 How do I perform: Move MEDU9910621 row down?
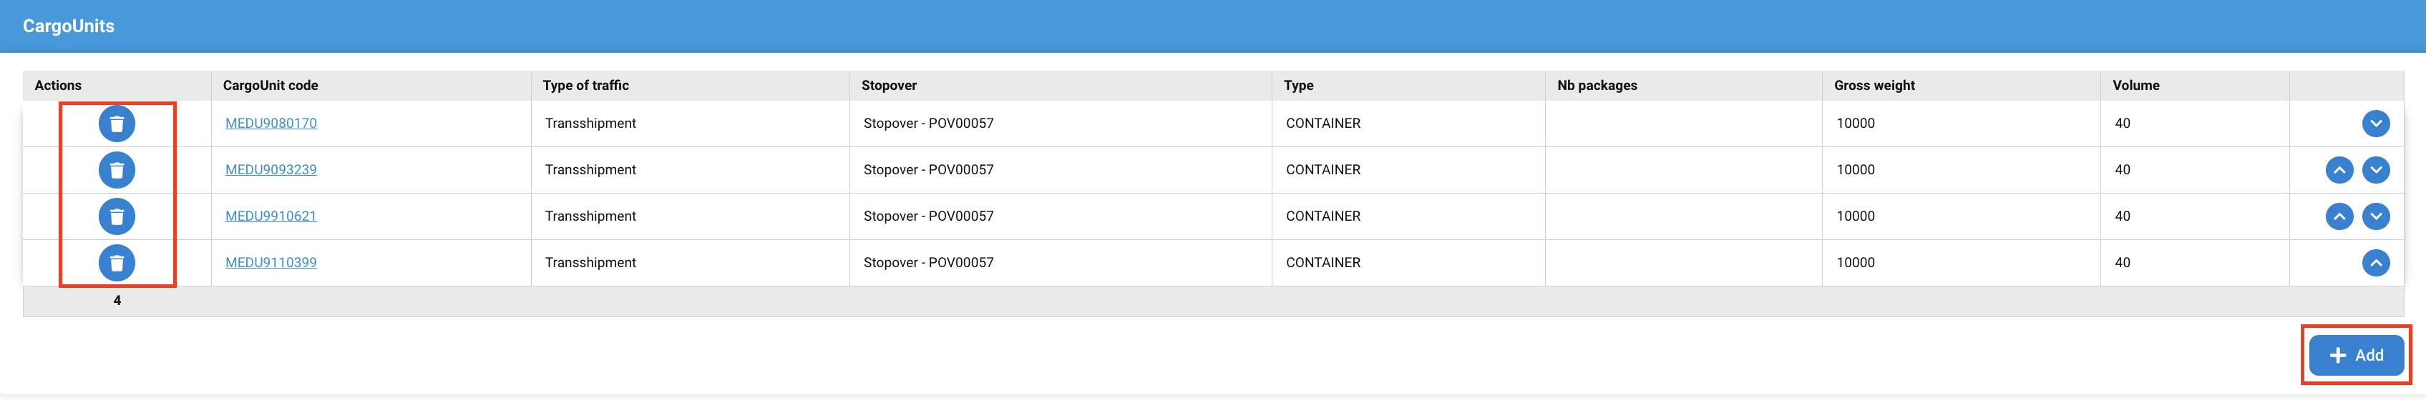(x=2375, y=217)
